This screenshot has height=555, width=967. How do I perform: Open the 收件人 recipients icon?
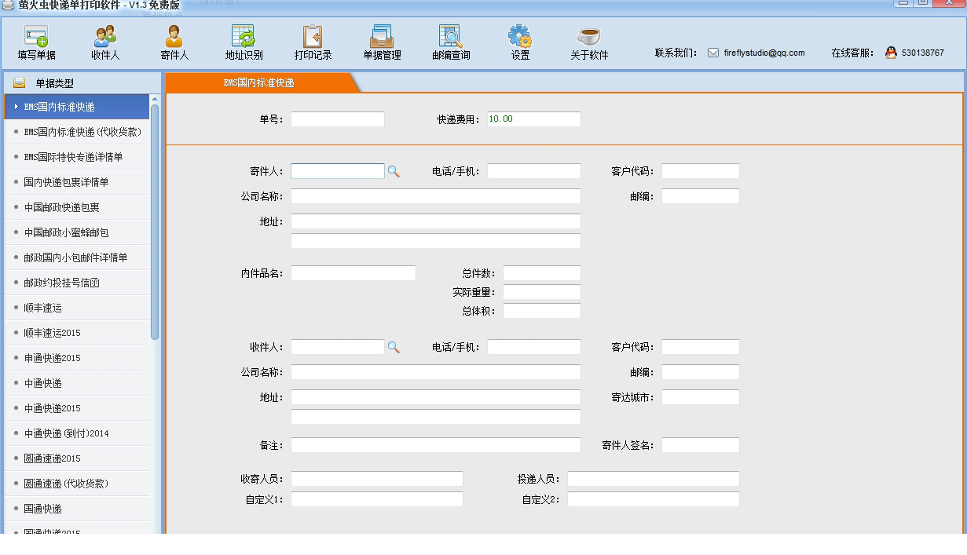(105, 43)
